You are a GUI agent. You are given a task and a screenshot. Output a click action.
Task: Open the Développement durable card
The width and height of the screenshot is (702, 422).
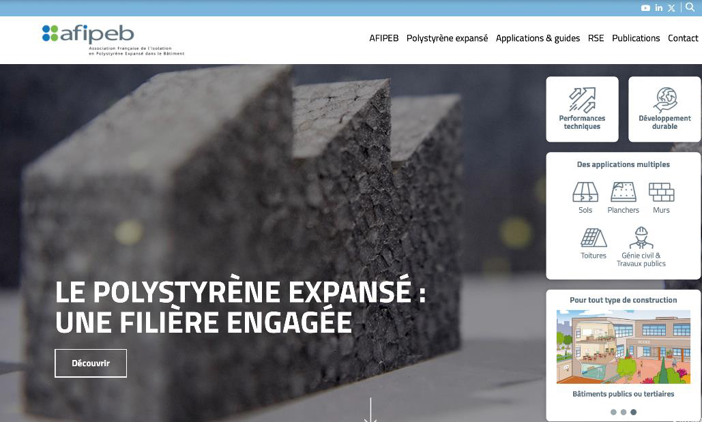(x=664, y=109)
